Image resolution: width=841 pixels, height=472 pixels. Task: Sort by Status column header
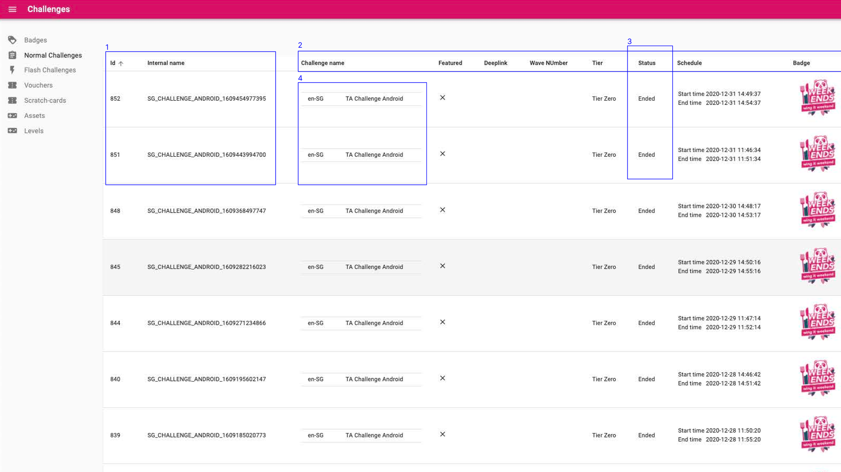[x=646, y=63]
